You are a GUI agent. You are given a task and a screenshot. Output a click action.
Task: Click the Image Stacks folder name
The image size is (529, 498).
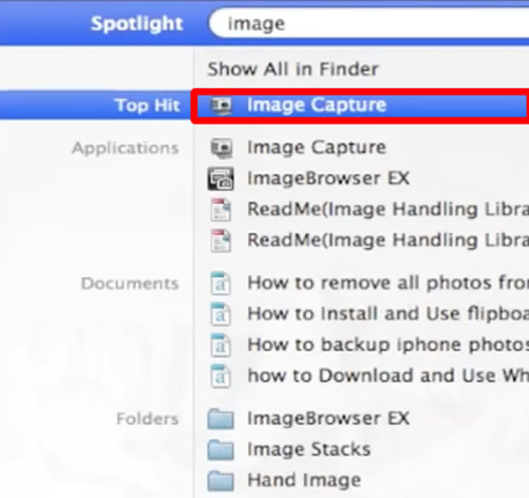[309, 450]
